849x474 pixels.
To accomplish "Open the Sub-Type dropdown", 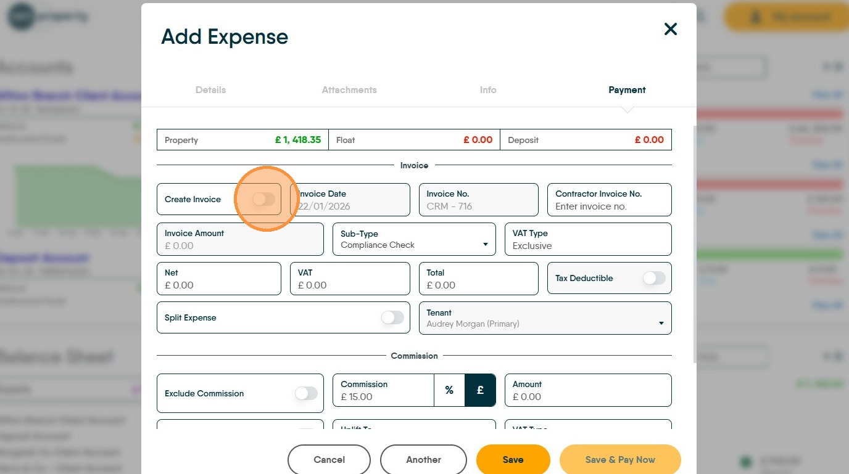I will (414, 239).
